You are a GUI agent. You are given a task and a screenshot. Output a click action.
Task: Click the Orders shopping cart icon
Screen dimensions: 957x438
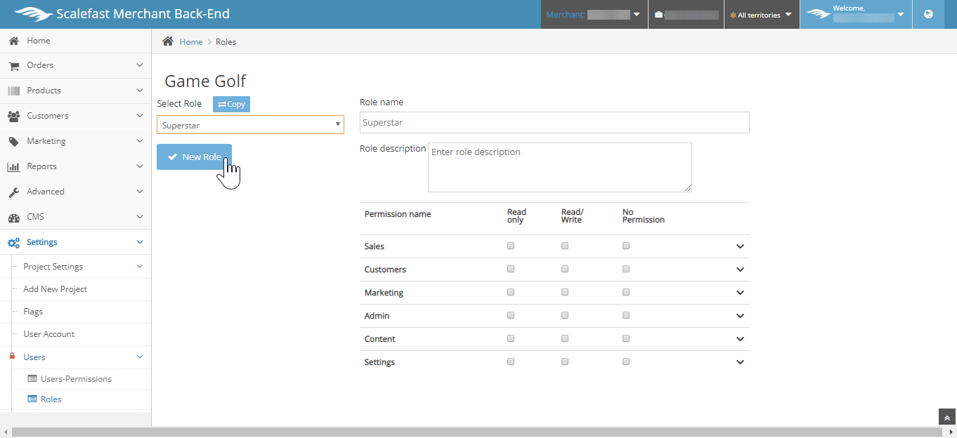click(x=13, y=65)
